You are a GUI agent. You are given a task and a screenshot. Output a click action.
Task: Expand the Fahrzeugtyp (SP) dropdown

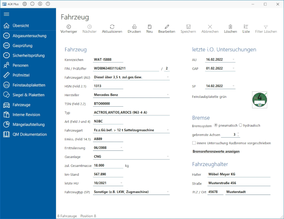[x=168, y=192]
